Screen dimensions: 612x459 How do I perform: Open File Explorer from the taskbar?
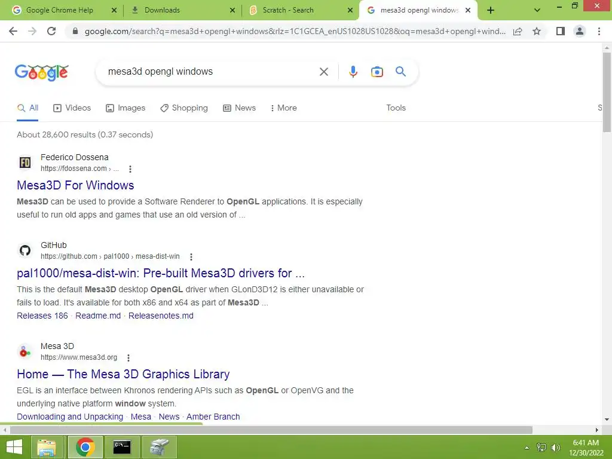tap(47, 447)
